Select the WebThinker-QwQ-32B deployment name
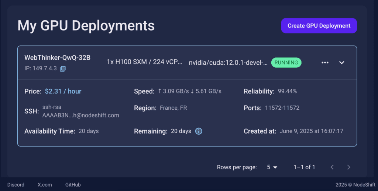Screen dimensions: 378x191 57,58
